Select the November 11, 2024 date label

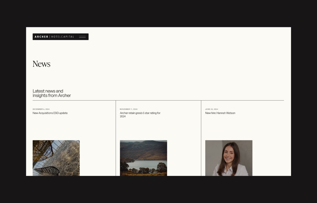click(x=129, y=109)
